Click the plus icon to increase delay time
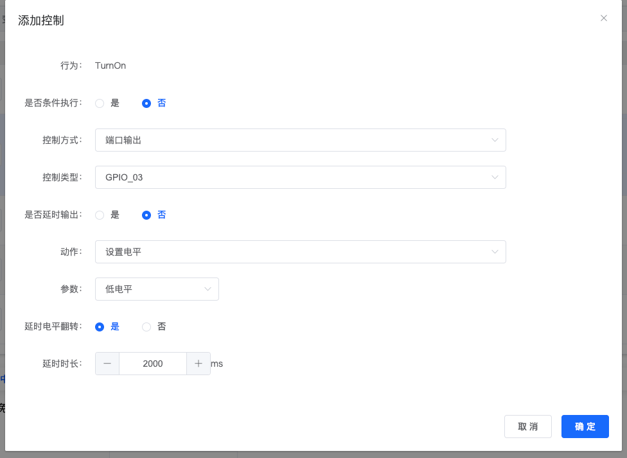The height and width of the screenshot is (458, 627). point(199,364)
